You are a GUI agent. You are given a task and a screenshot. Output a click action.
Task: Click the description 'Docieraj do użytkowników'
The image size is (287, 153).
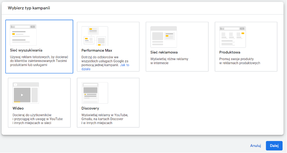point(38,119)
